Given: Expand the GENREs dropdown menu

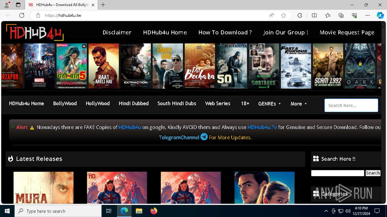Looking at the screenshot, I should coord(270,104).
